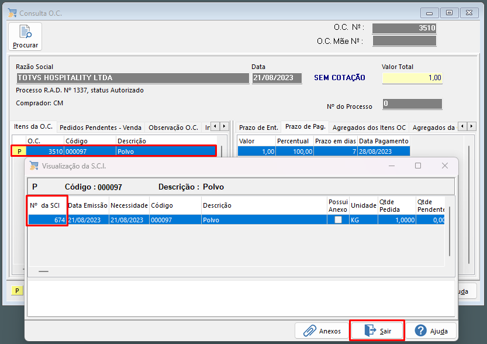Select SCI number cell 674
The width and height of the screenshot is (487, 344).
click(x=47, y=220)
